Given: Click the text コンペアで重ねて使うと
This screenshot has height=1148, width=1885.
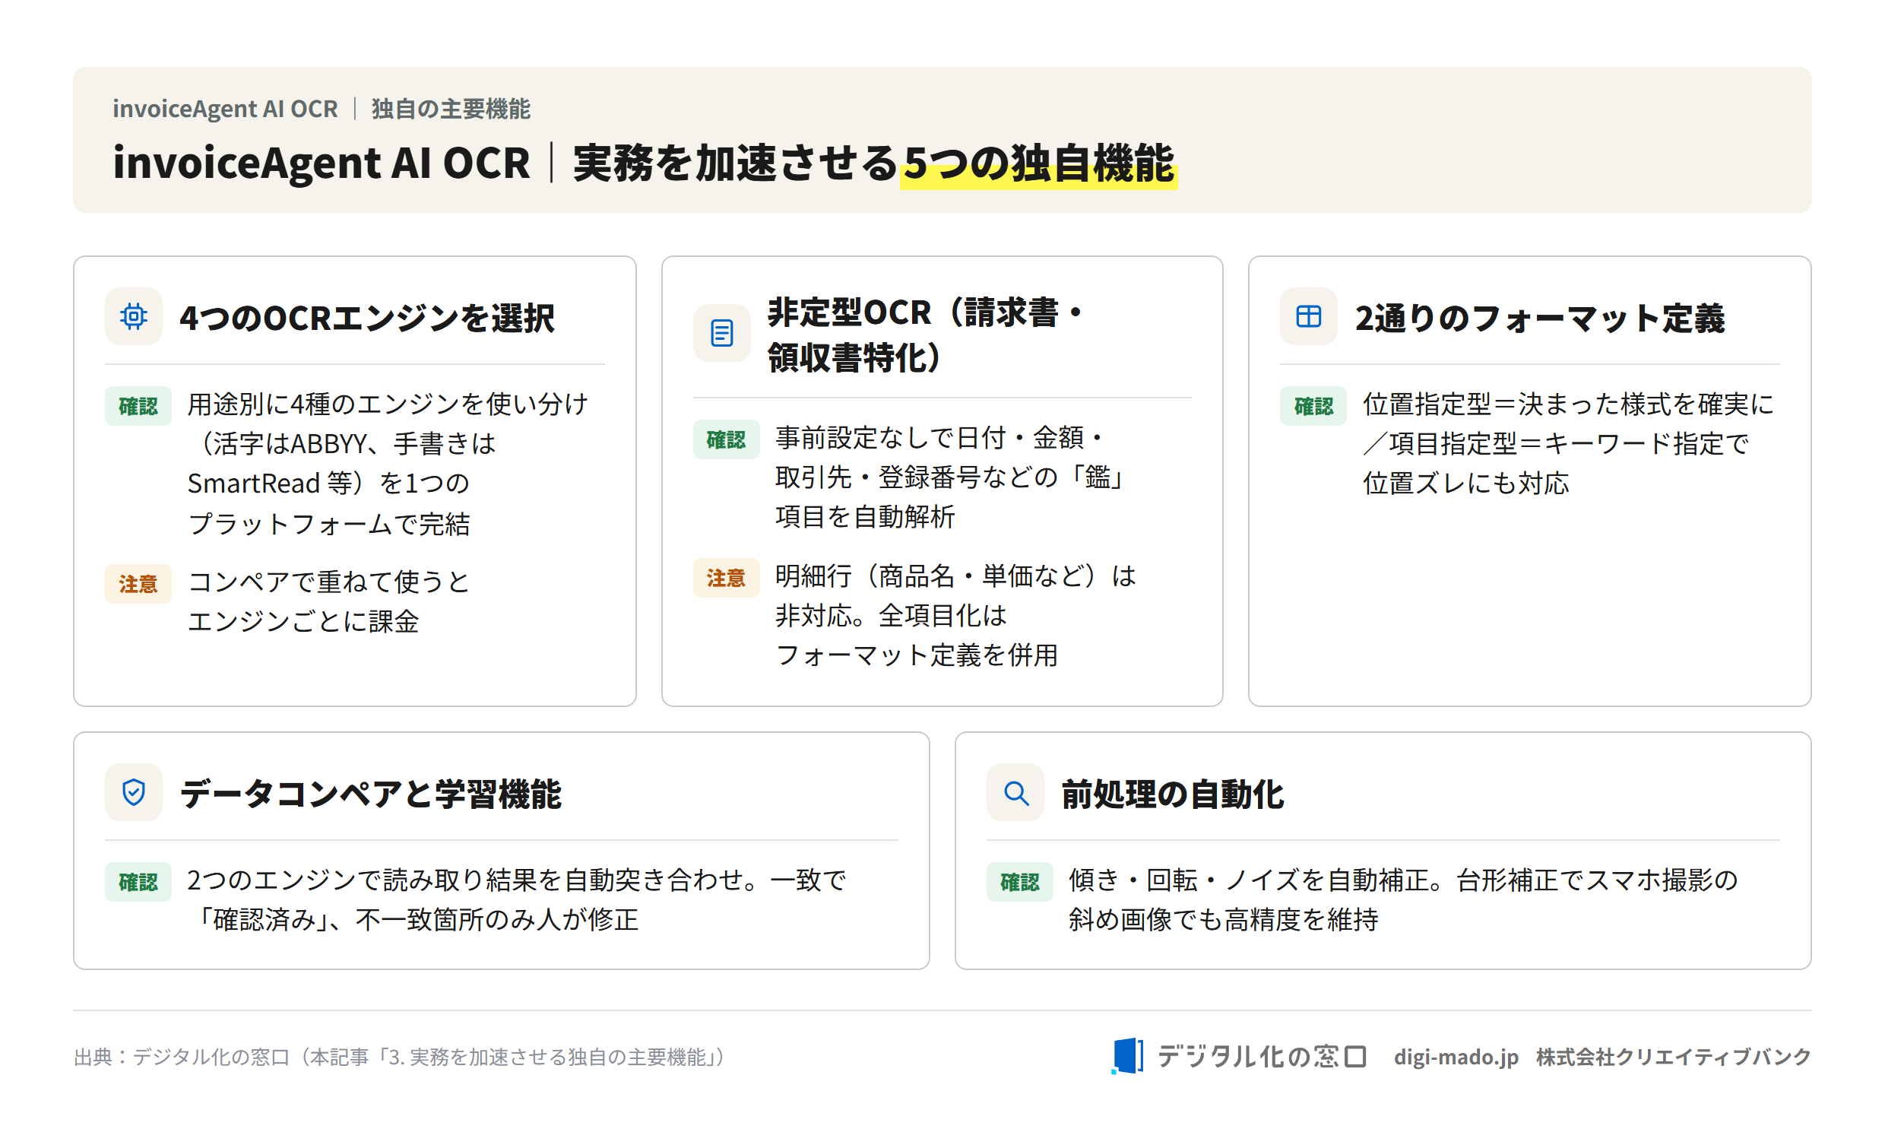Looking at the screenshot, I should click(x=328, y=582).
